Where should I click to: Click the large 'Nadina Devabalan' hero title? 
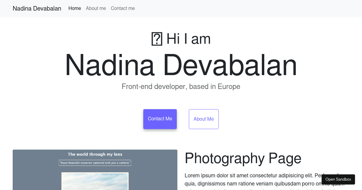tap(181, 64)
